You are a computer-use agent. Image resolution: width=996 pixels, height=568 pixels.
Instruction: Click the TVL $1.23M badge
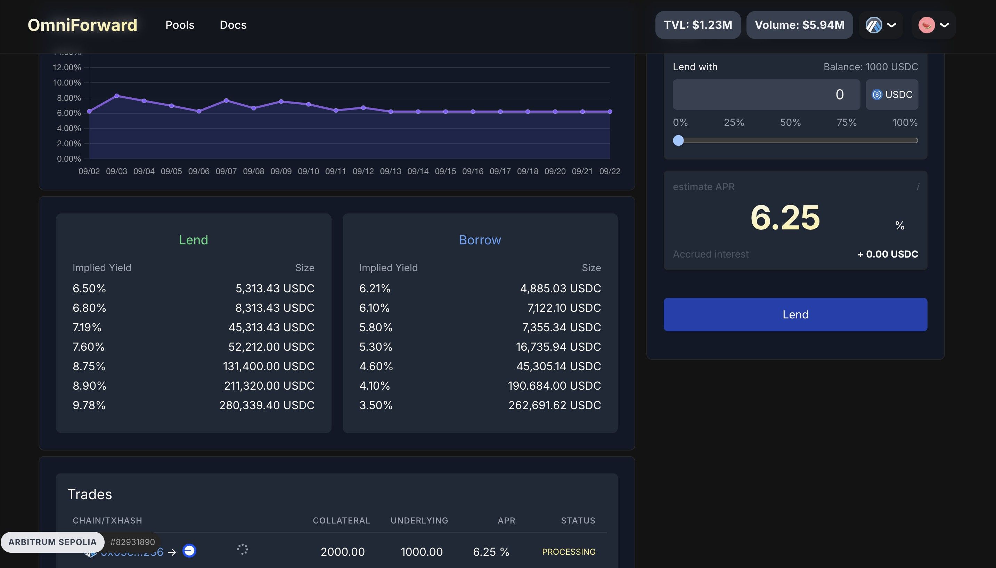point(698,25)
